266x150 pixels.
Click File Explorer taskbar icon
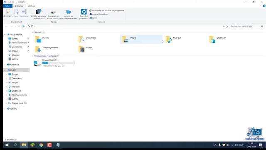[24, 145]
